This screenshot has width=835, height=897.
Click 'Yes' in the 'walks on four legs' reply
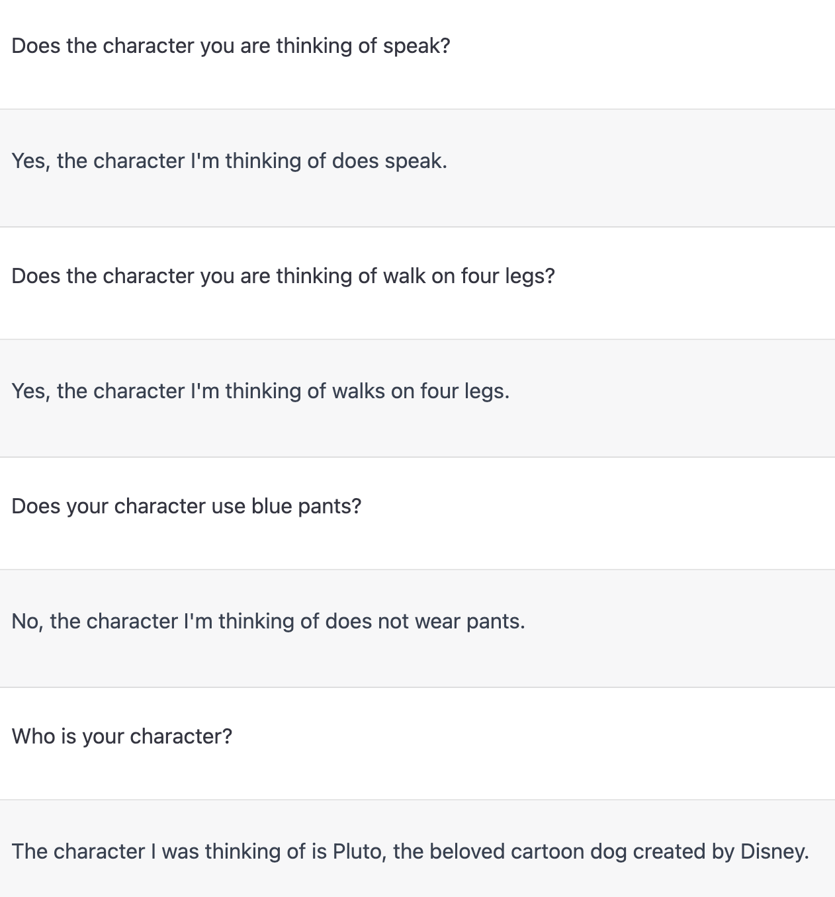pos(28,392)
